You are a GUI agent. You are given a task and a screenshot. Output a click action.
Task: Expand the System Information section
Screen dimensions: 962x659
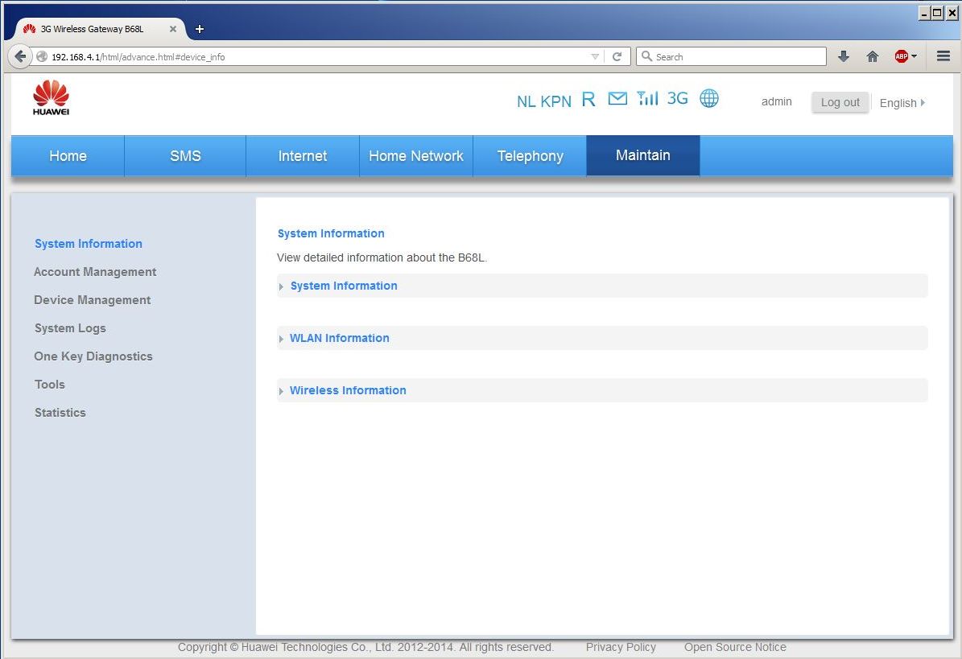coord(344,286)
